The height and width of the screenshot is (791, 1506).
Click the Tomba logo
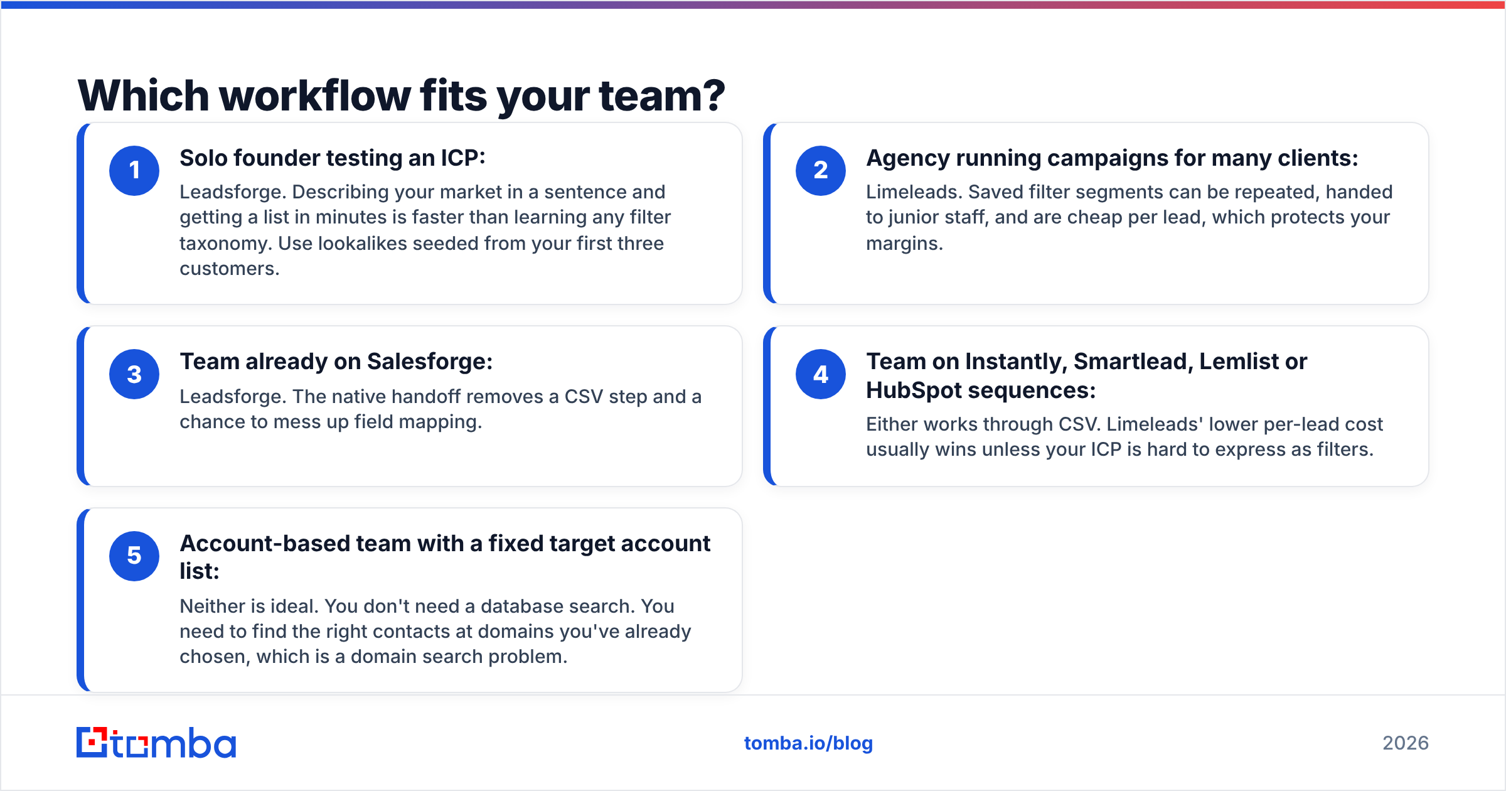coord(156,743)
